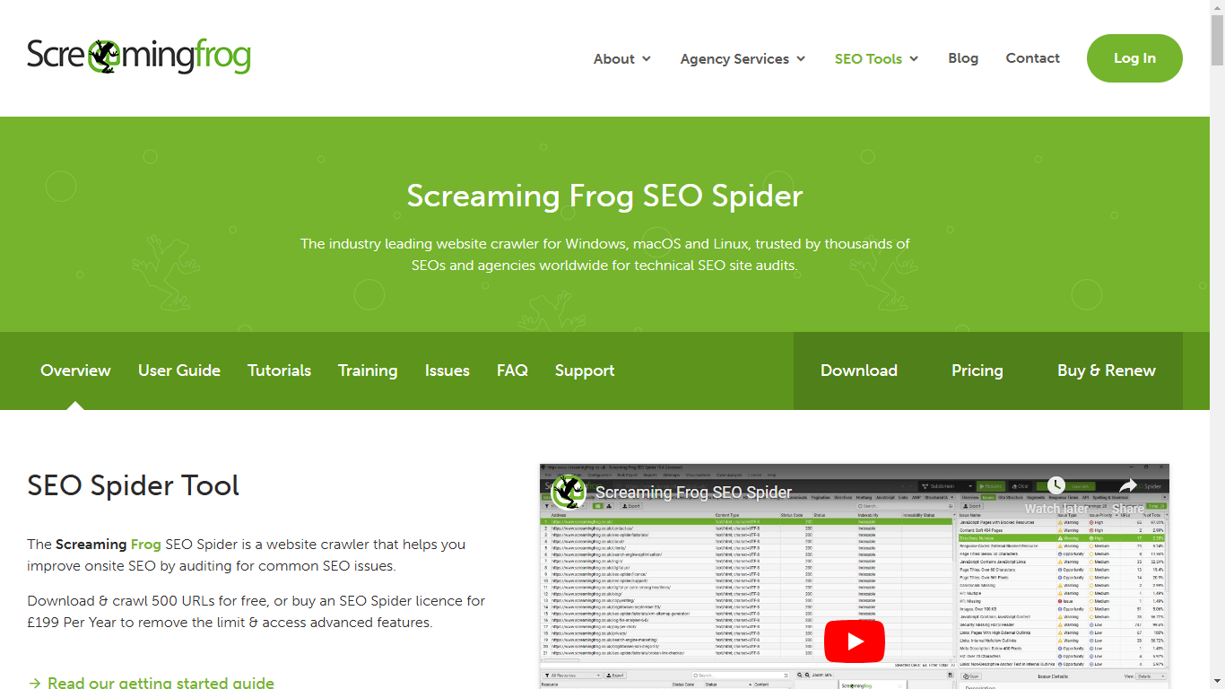1225x689 pixels.
Task: Open the Tutorials tab
Action: (x=279, y=371)
